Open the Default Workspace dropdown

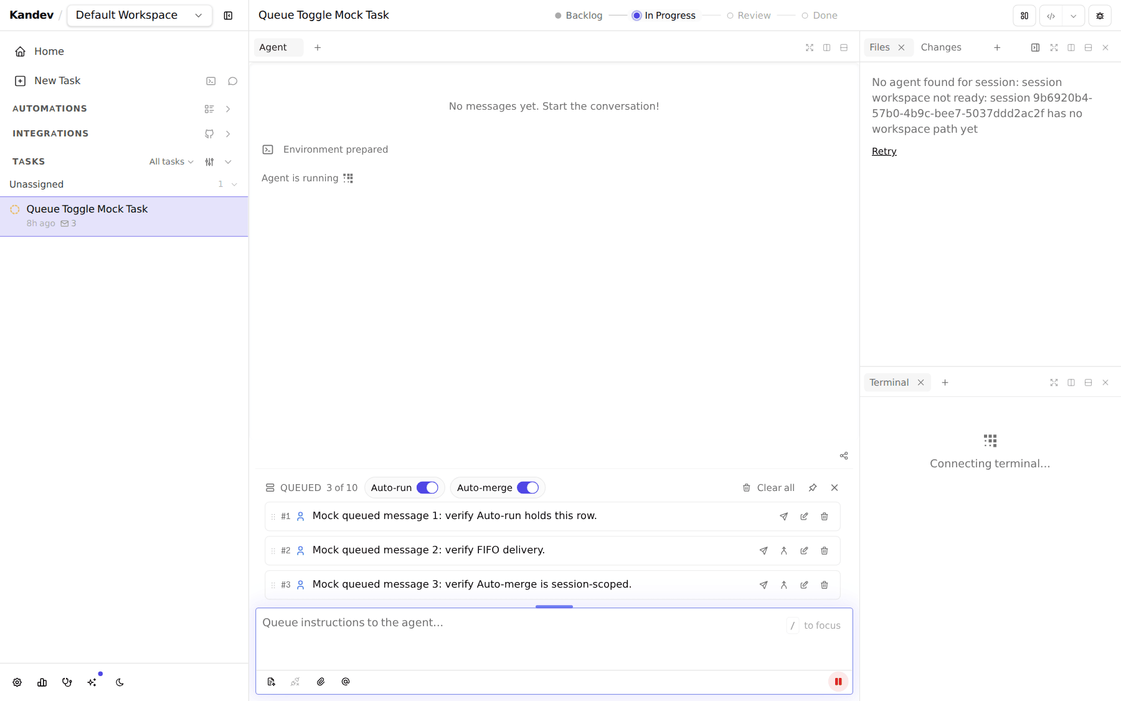(140, 15)
